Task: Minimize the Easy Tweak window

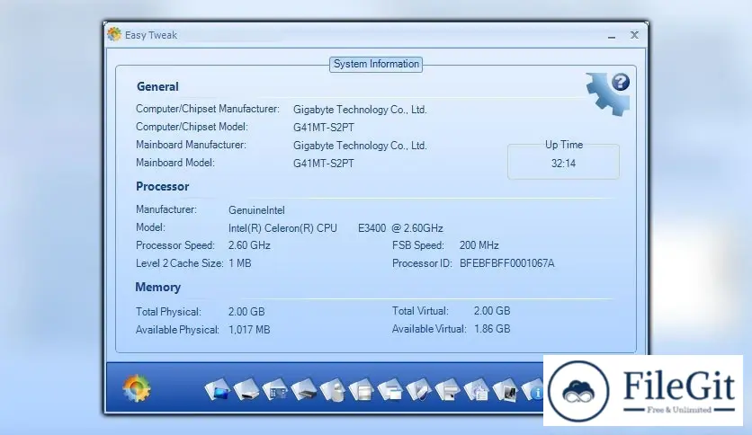Action: click(x=612, y=36)
